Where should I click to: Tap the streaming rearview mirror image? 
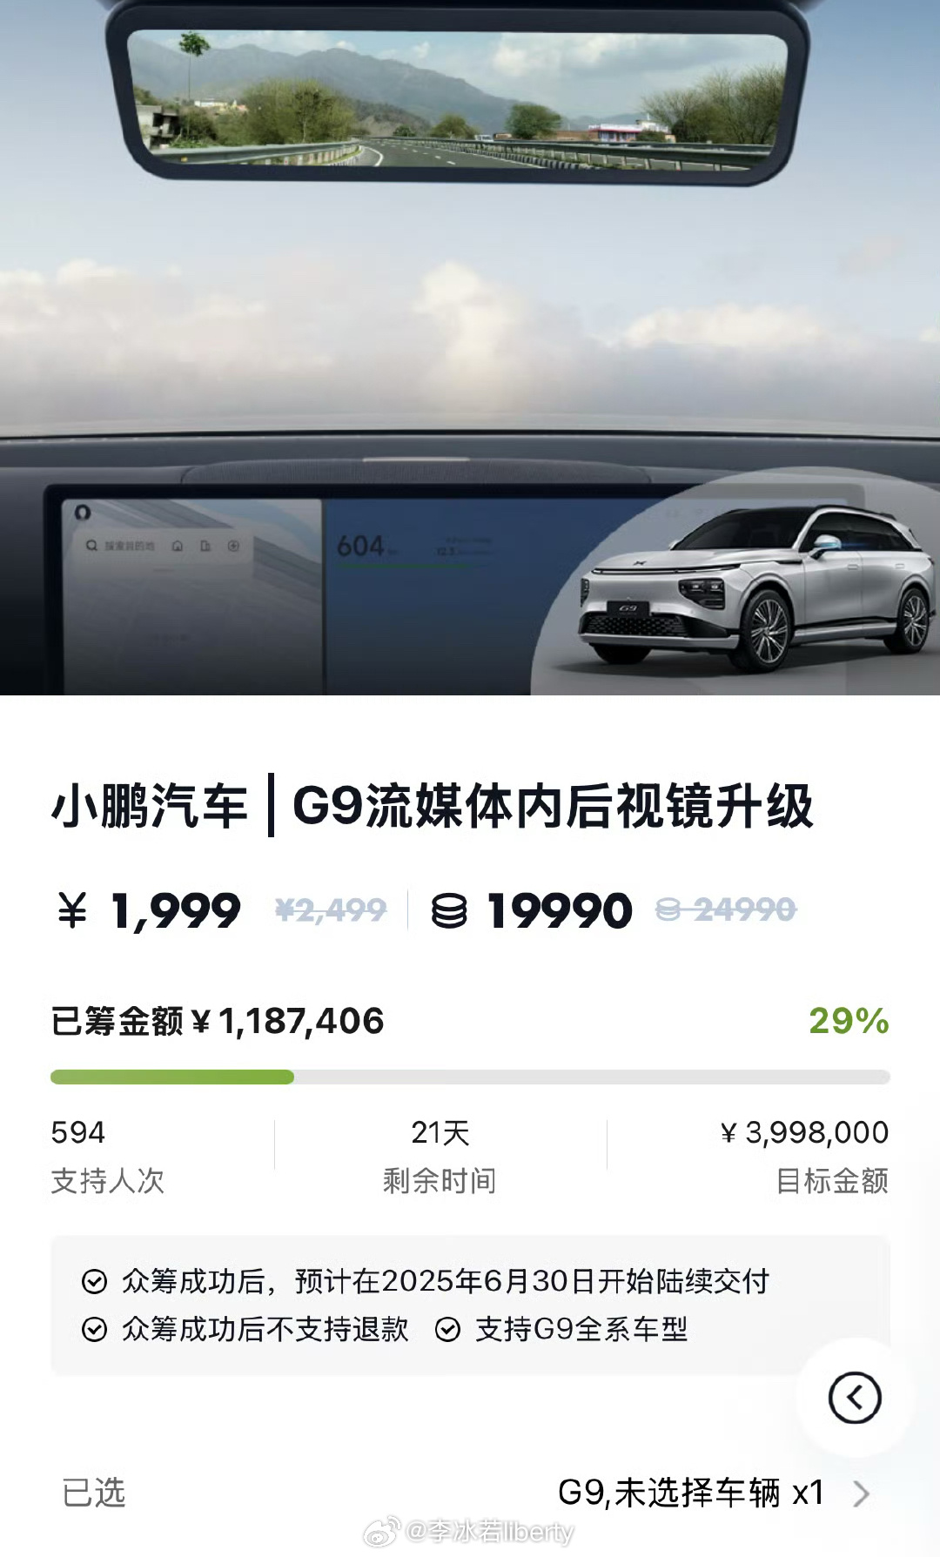pos(458,97)
